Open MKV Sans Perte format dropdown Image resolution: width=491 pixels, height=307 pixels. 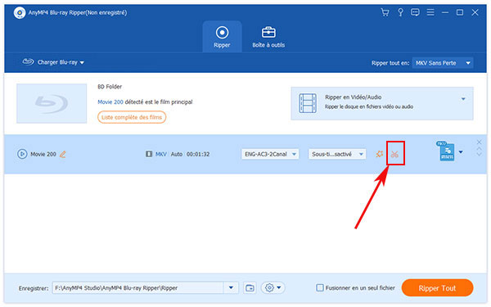[443, 63]
